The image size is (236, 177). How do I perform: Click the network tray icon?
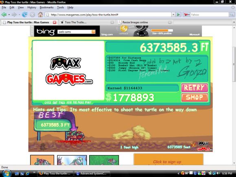click(x=214, y=173)
